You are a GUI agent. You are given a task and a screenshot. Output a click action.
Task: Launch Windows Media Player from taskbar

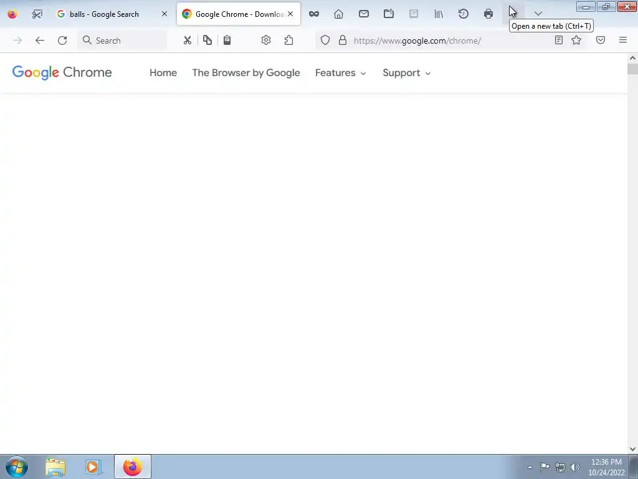93,467
